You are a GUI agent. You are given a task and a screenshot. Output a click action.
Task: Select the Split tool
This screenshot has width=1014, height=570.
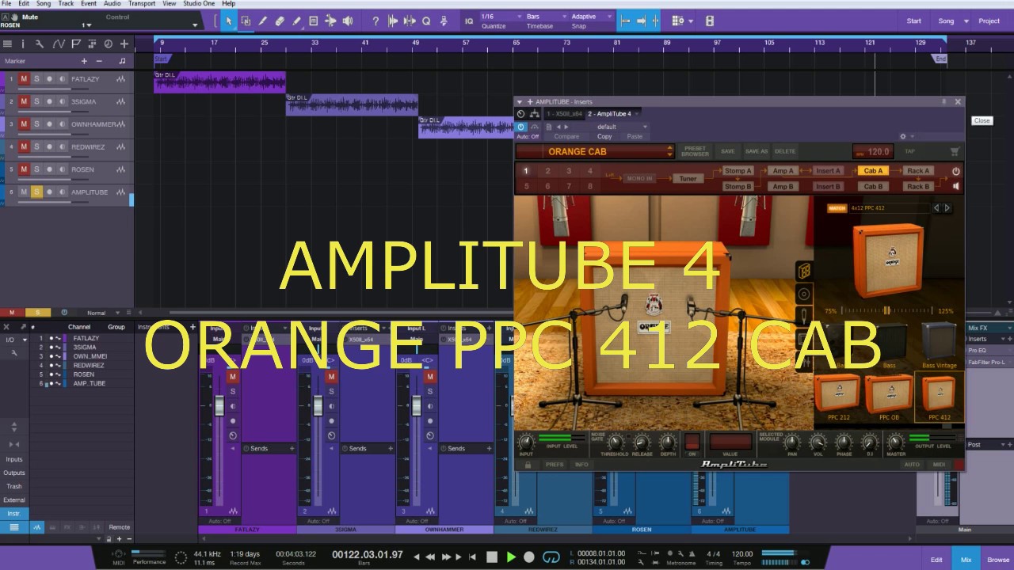tap(263, 21)
